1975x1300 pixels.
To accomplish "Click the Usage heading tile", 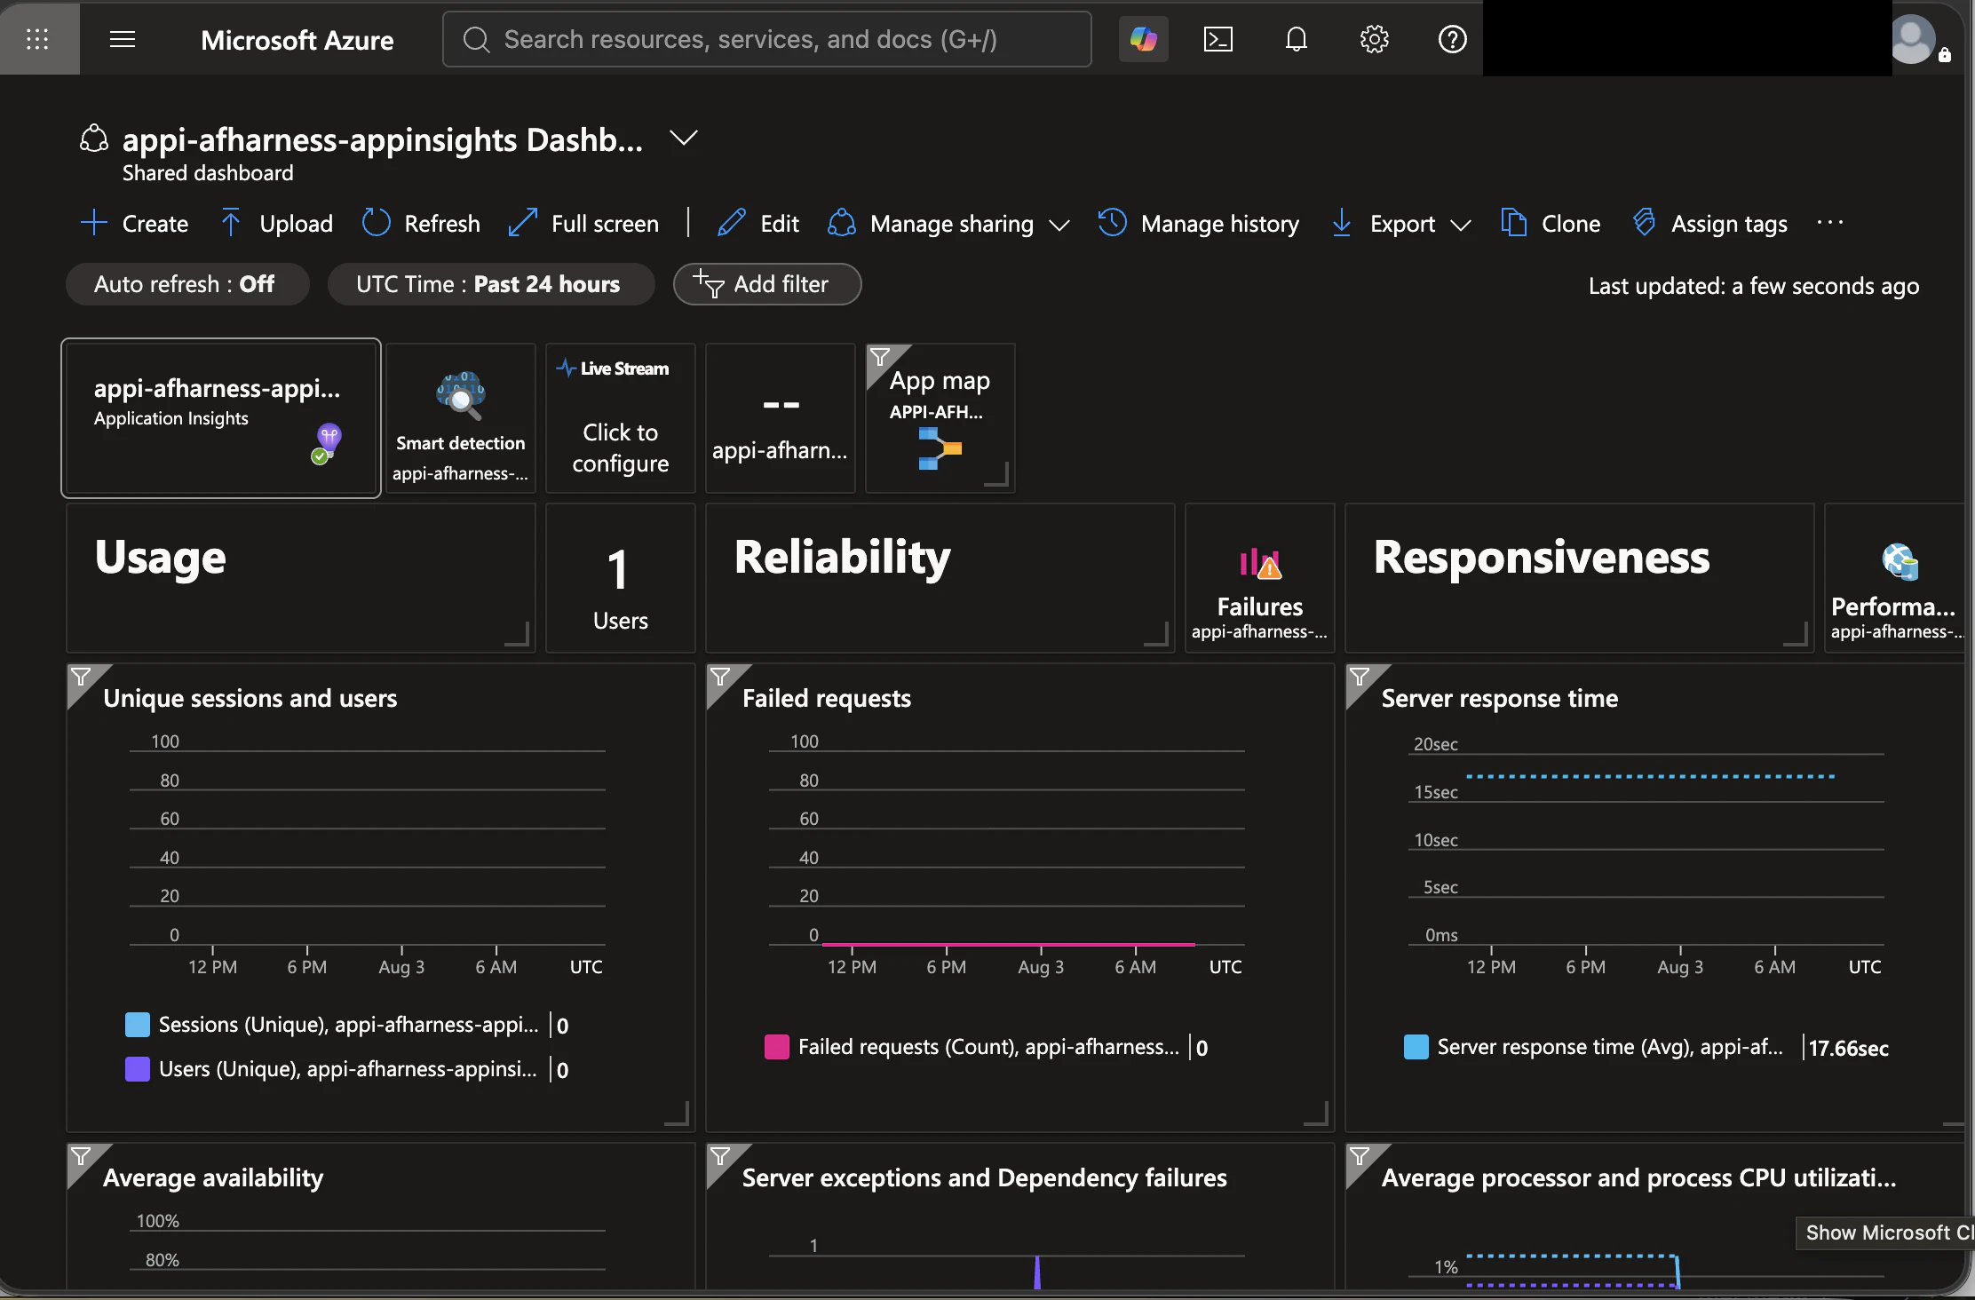I will click(x=301, y=578).
